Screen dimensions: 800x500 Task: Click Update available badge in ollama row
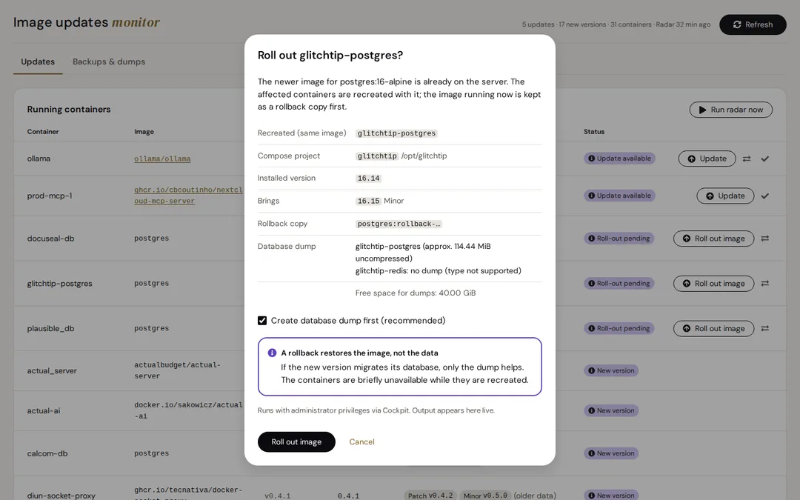(x=619, y=159)
